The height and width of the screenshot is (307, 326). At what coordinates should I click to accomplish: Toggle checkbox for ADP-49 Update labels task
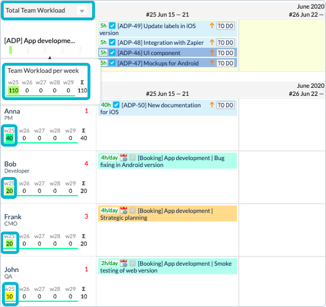point(112,26)
